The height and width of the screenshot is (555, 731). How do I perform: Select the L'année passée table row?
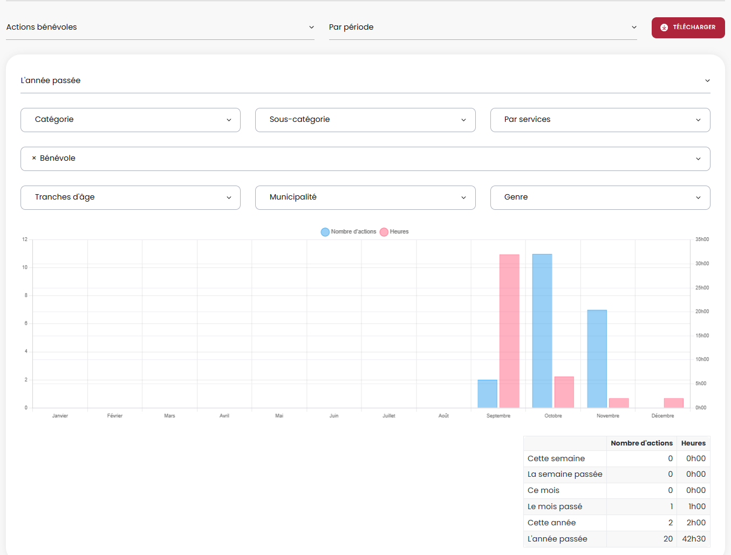[616, 539]
